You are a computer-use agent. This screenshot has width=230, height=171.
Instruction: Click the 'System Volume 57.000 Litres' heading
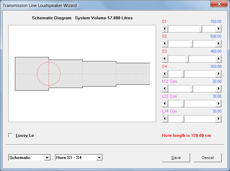[x=104, y=18]
